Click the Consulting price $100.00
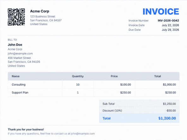The width and height of the screenshot is (187, 140). pos(125,85)
